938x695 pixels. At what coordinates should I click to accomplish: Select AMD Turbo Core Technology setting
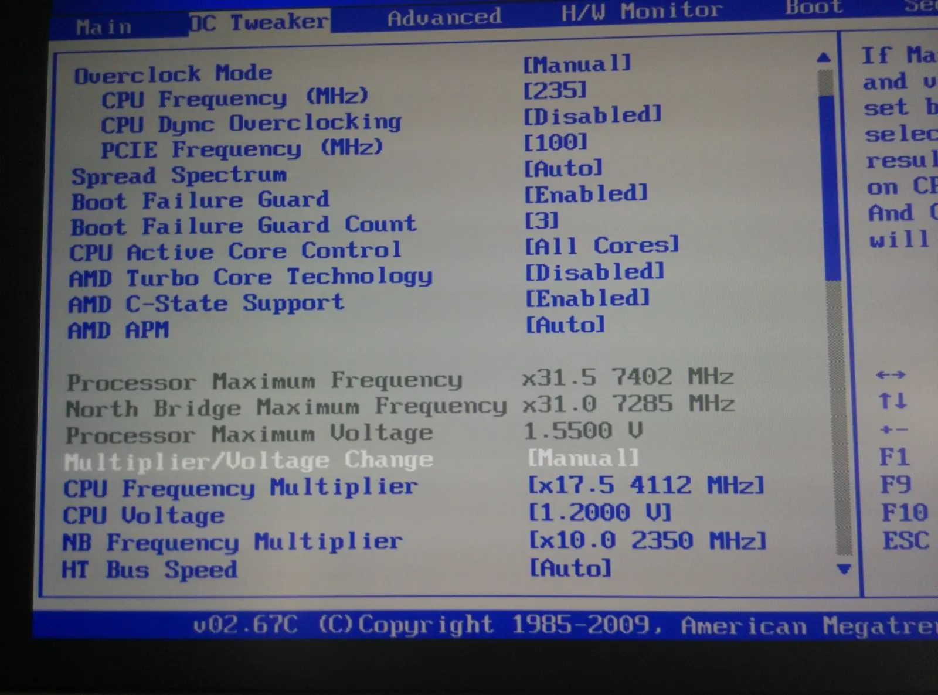click(x=250, y=277)
